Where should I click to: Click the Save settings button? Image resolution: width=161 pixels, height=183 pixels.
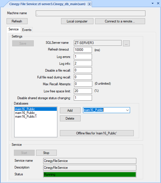pos(23,43)
